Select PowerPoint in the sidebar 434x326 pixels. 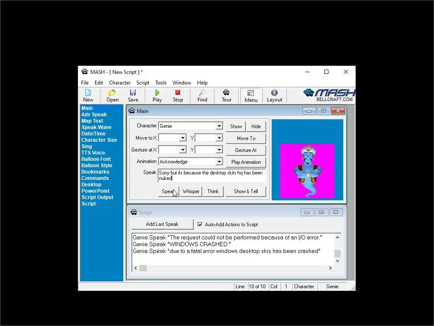click(x=95, y=191)
